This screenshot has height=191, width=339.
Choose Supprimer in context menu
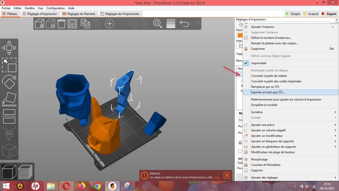point(291,49)
